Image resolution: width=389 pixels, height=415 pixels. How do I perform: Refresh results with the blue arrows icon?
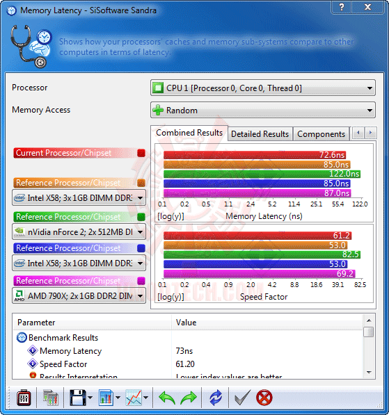click(216, 398)
